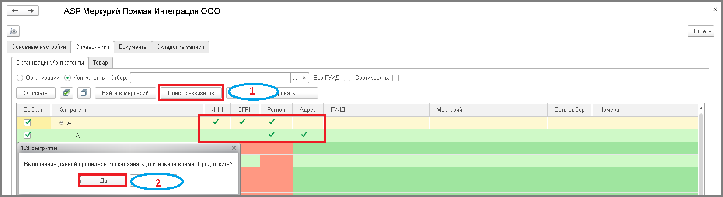Open the Документы tab
723x197 pixels.
(133, 47)
